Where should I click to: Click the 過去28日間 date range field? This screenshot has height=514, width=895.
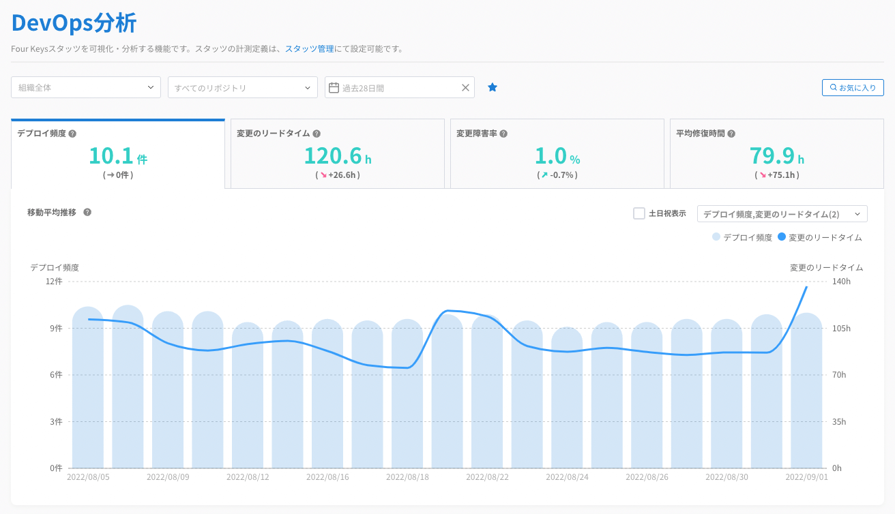click(x=399, y=87)
